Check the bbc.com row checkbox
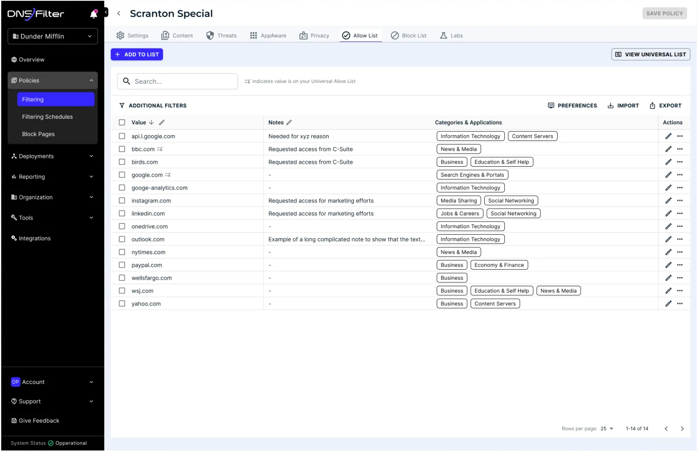The height and width of the screenshot is (452, 698). pos(122,149)
